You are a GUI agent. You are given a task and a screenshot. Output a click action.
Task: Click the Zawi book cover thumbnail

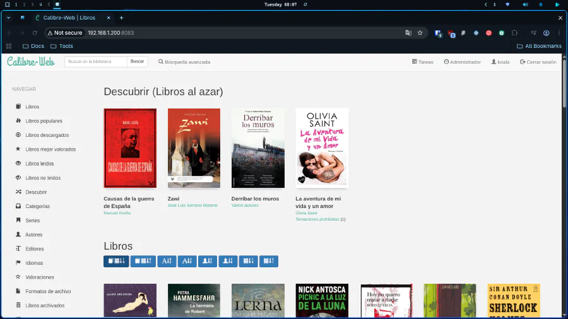pos(194,148)
